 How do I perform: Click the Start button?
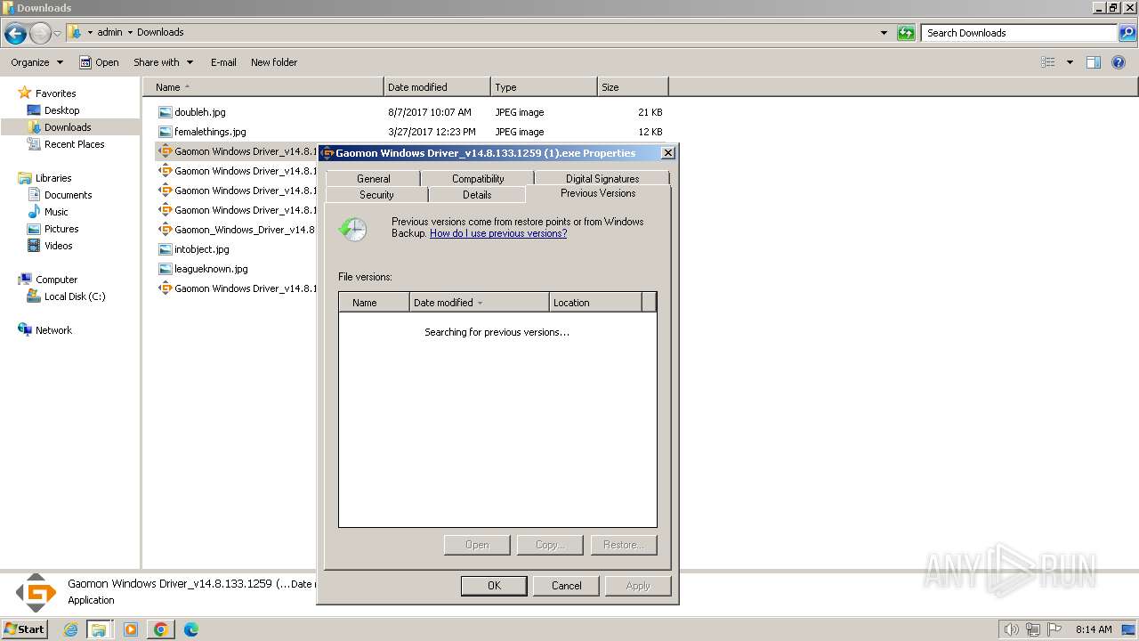25,629
